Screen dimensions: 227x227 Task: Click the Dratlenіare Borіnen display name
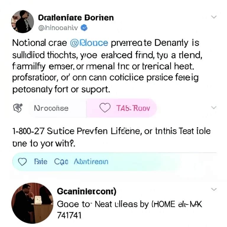click(x=76, y=17)
